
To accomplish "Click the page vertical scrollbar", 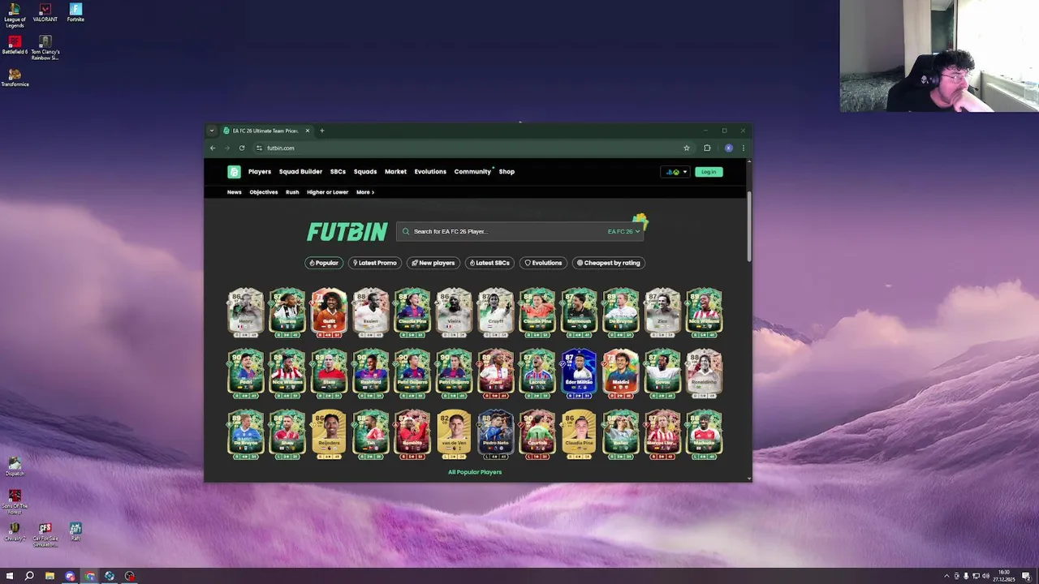I will coord(749,227).
